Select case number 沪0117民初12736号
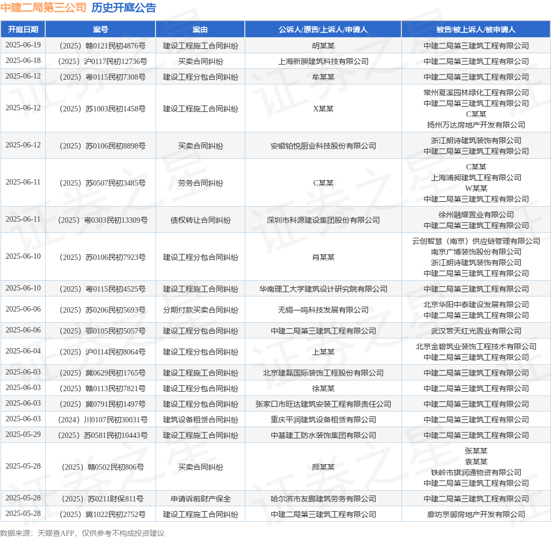This screenshot has height=538, width=551. (x=103, y=61)
